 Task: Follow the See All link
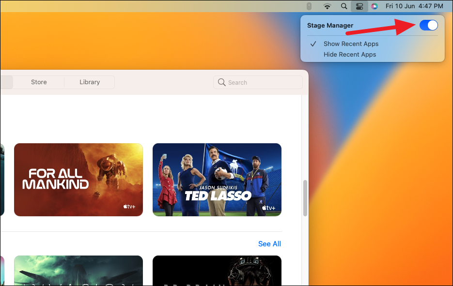pyautogui.click(x=269, y=244)
